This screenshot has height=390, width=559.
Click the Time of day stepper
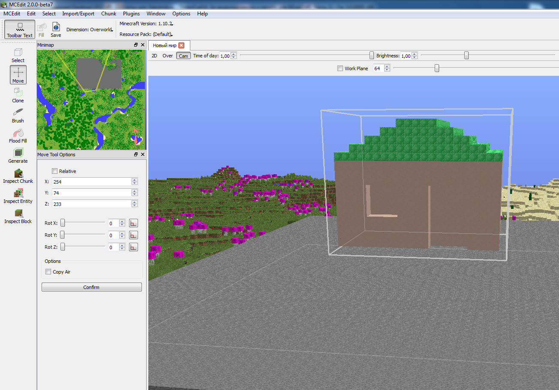(233, 56)
